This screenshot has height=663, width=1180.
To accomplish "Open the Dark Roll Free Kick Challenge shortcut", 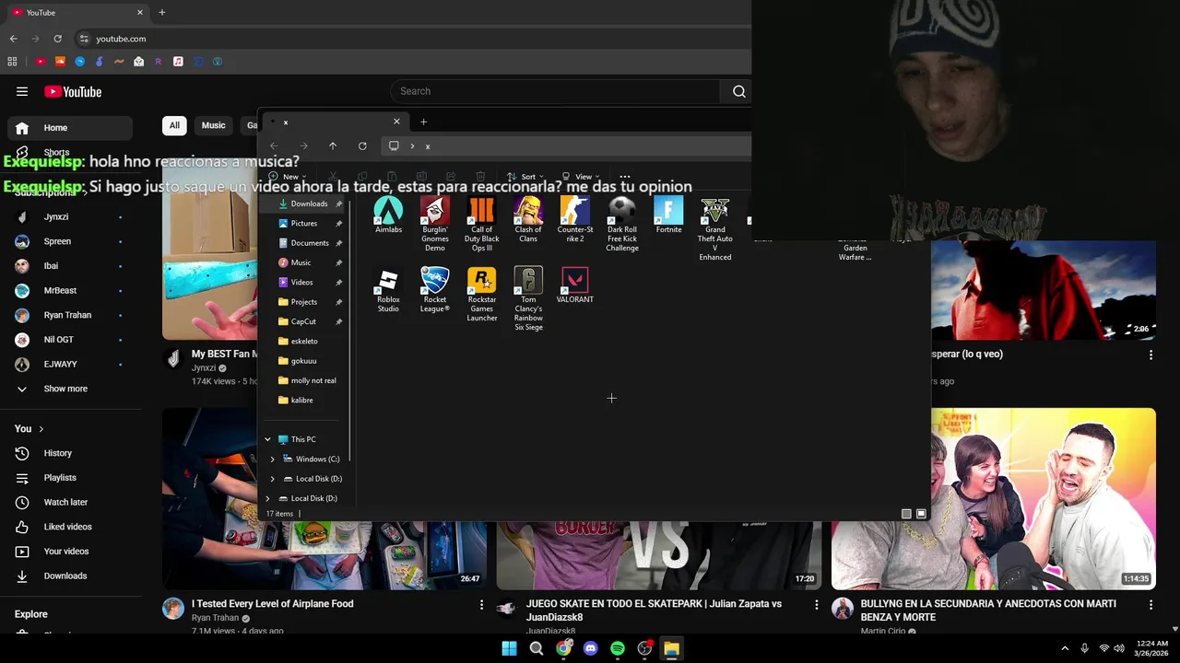I will point(622,224).
